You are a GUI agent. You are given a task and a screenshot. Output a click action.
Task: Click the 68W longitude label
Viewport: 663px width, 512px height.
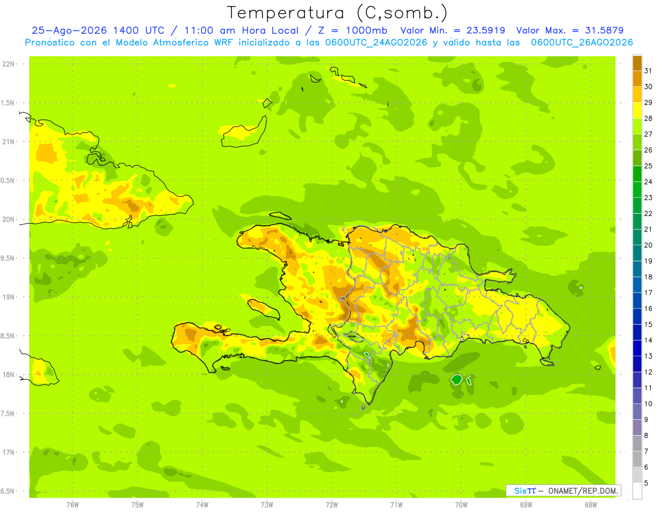pyautogui.click(x=591, y=504)
